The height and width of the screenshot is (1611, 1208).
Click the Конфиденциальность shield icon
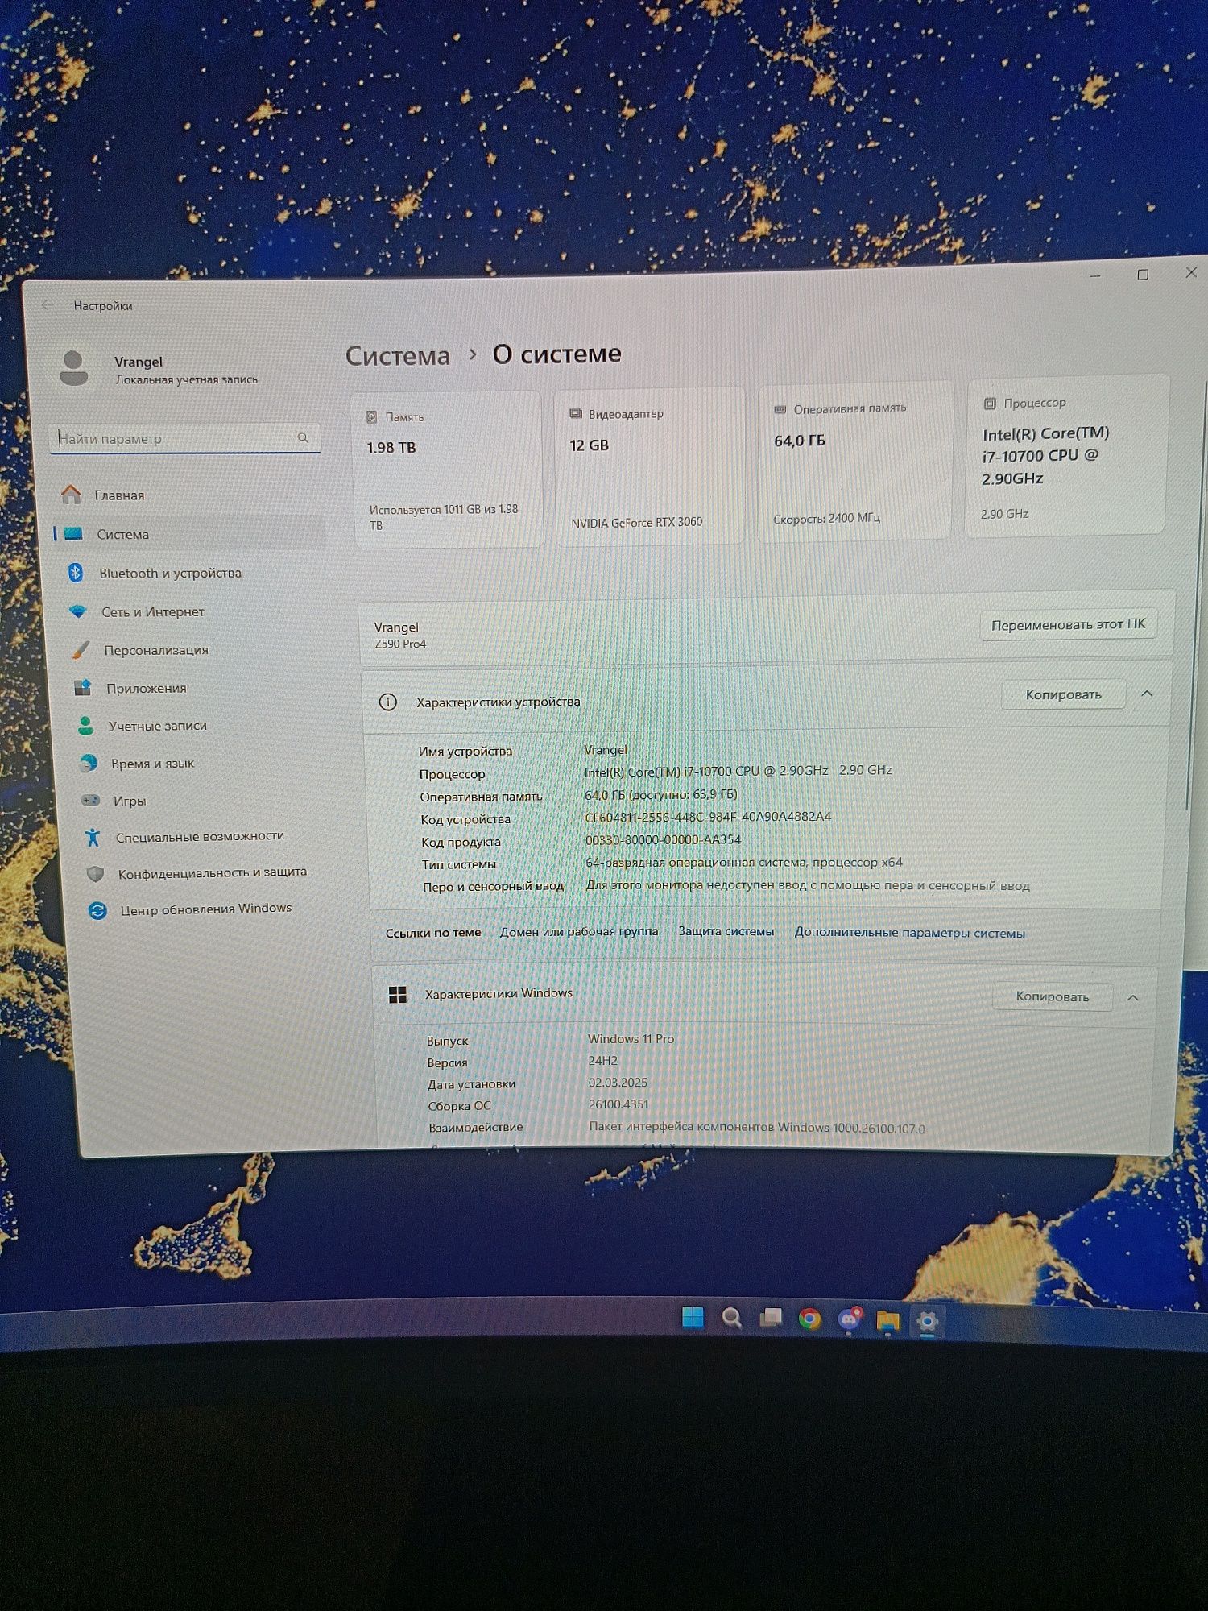(95, 873)
